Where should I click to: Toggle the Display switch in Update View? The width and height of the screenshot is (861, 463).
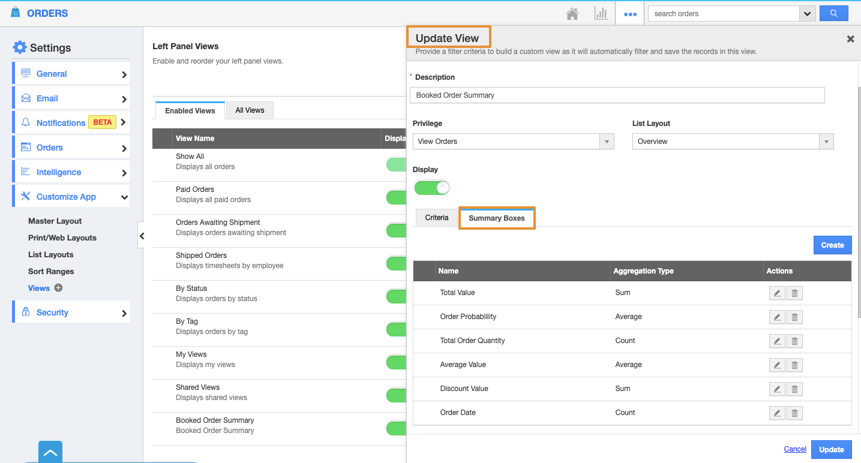tap(432, 188)
